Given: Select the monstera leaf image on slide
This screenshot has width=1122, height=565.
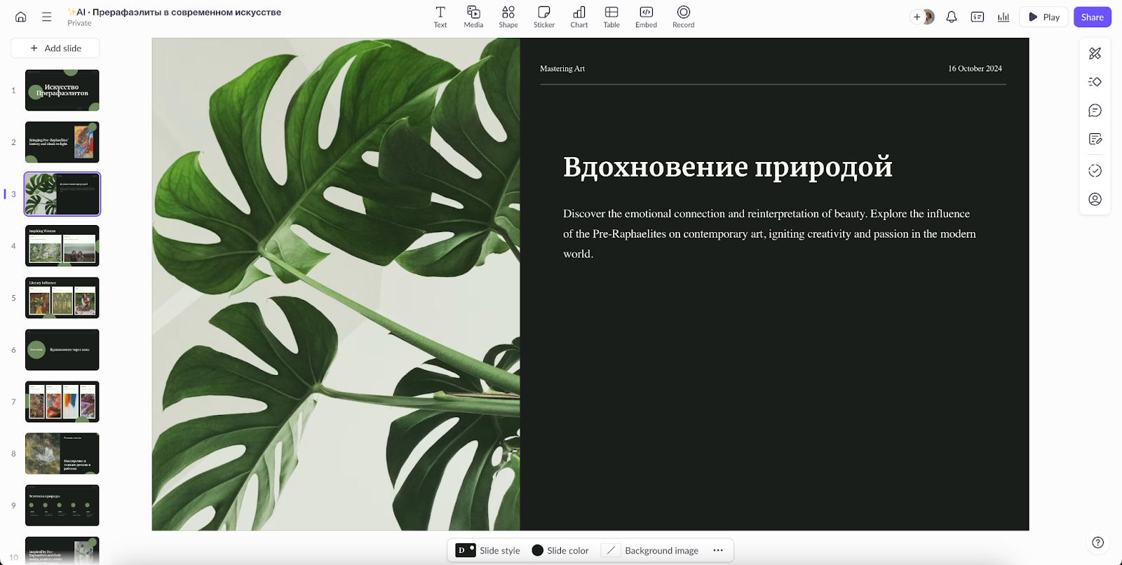Looking at the screenshot, I should pos(336,284).
